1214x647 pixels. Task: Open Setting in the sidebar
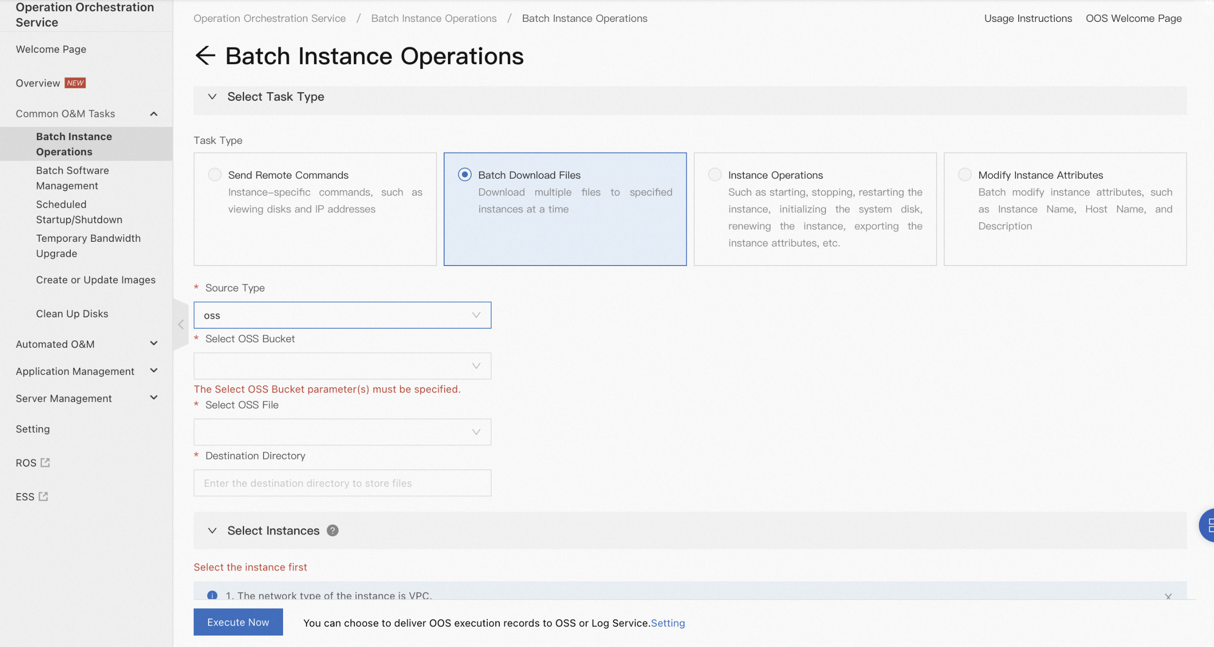tap(33, 429)
